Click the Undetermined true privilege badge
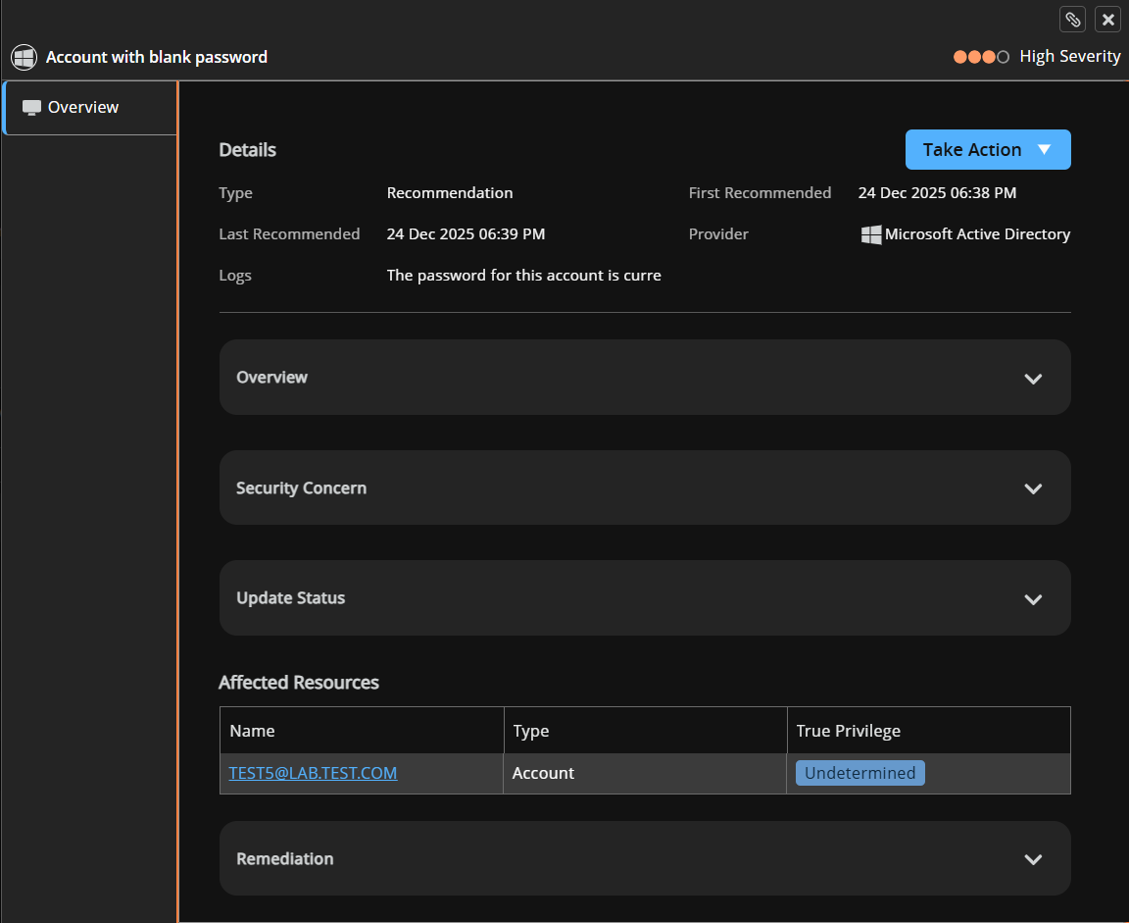This screenshot has width=1129, height=923. pos(859,773)
